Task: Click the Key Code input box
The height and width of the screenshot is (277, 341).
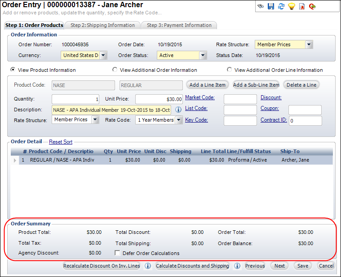Action: (240, 121)
